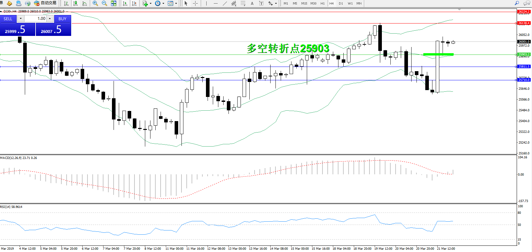The width and height of the screenshot is (532, 252).
Task: Select the text annotation 'A' tool
Action: [252, 3]
